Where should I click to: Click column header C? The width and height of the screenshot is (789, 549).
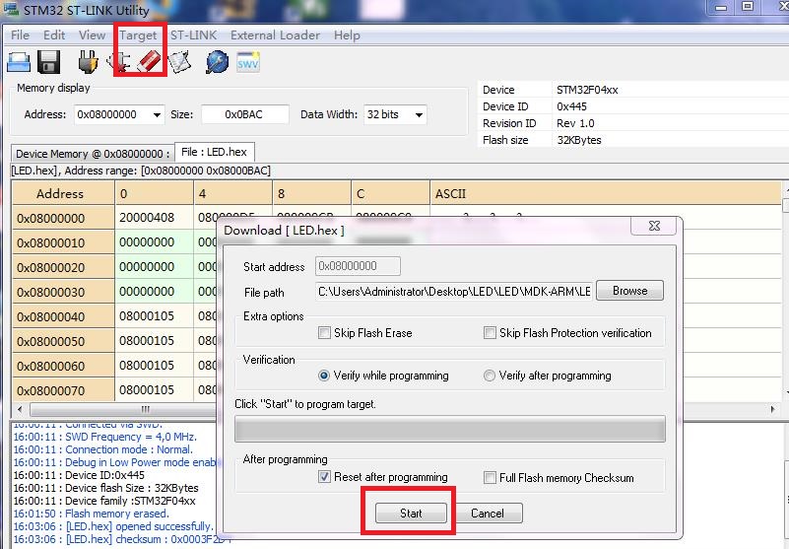[x=390, y=194]
